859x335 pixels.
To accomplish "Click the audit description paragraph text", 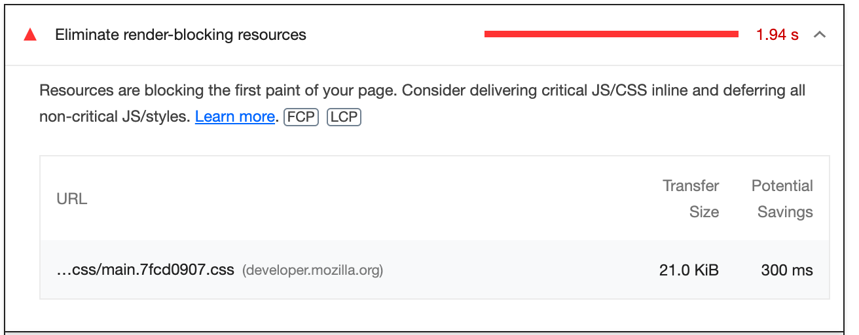I will (422, 103).
